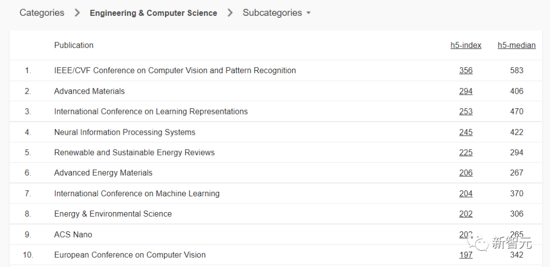The image size is (550, 267).
Task: Open h5-index 356 for CVPR
Action: pyautogui.click(x=465, y=71)
